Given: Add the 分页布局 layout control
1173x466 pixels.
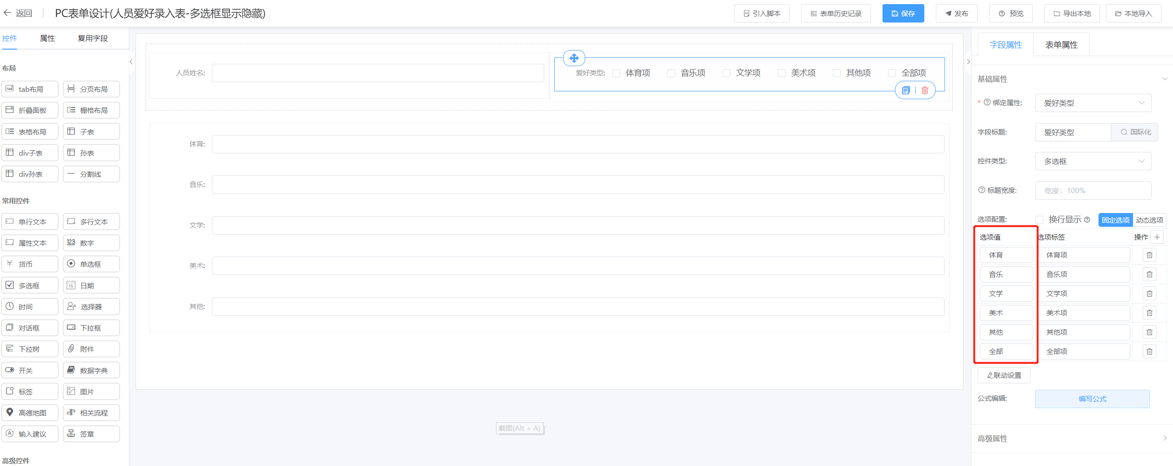Looking at the screenshot, I should 91,89.
